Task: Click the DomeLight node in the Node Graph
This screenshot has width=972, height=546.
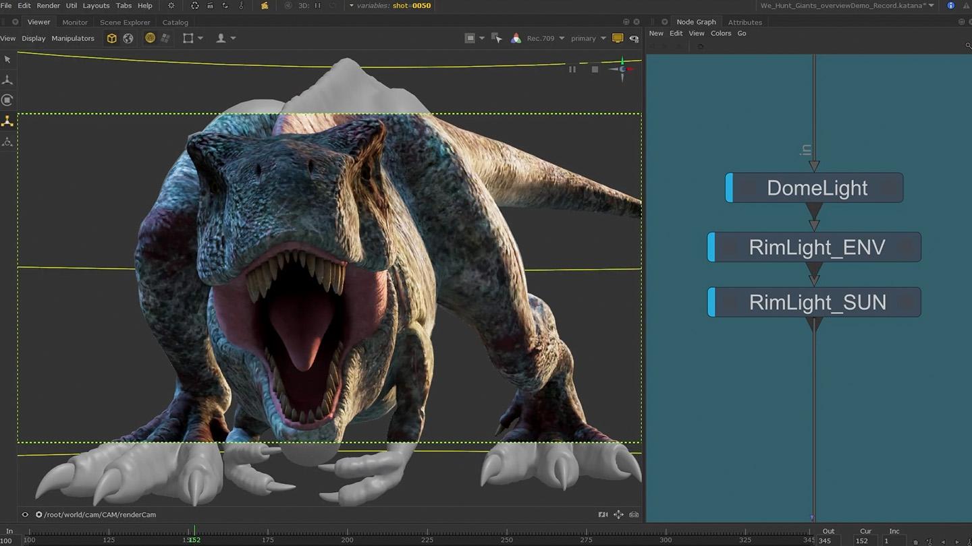Action: tap(815, 187)
